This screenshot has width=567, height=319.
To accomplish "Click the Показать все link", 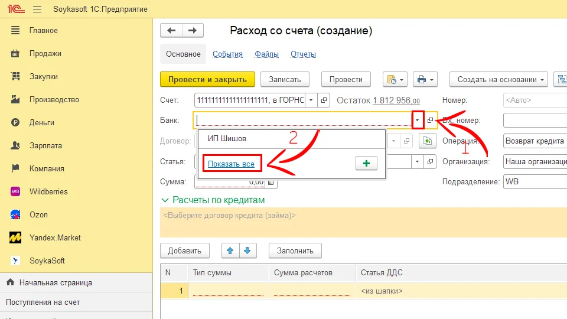I will pyautogui.click(x=231, y=164).
